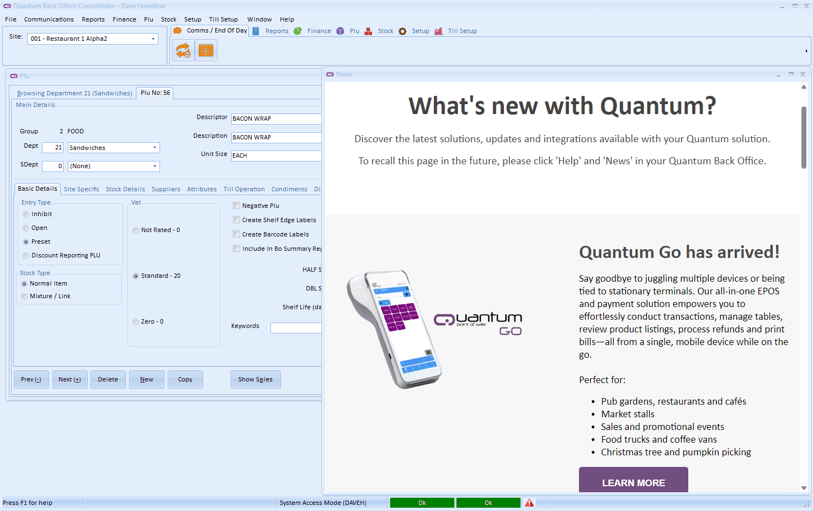Enable Create Barcode Labels
The width and height of the screenshot is (813, 511).
point(237,234)
